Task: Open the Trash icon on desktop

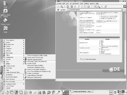Action: (x=5, y=4)
